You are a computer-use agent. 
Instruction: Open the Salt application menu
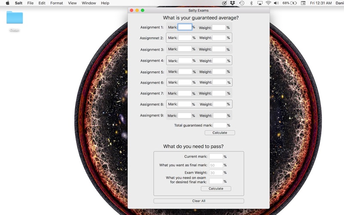tap(18, 3)
